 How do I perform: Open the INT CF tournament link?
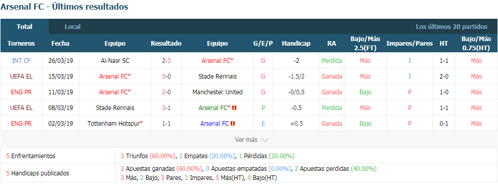pos(21,61)
